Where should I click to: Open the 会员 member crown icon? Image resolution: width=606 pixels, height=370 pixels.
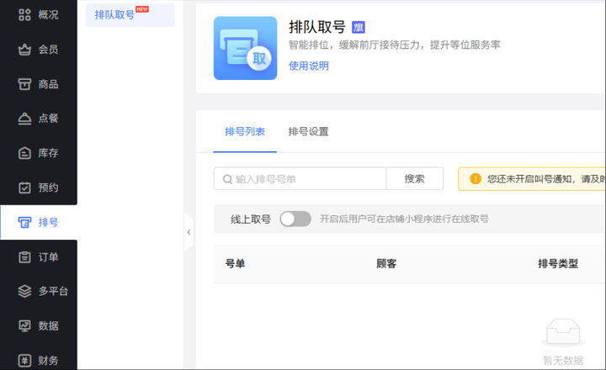(x=24, y=49)
